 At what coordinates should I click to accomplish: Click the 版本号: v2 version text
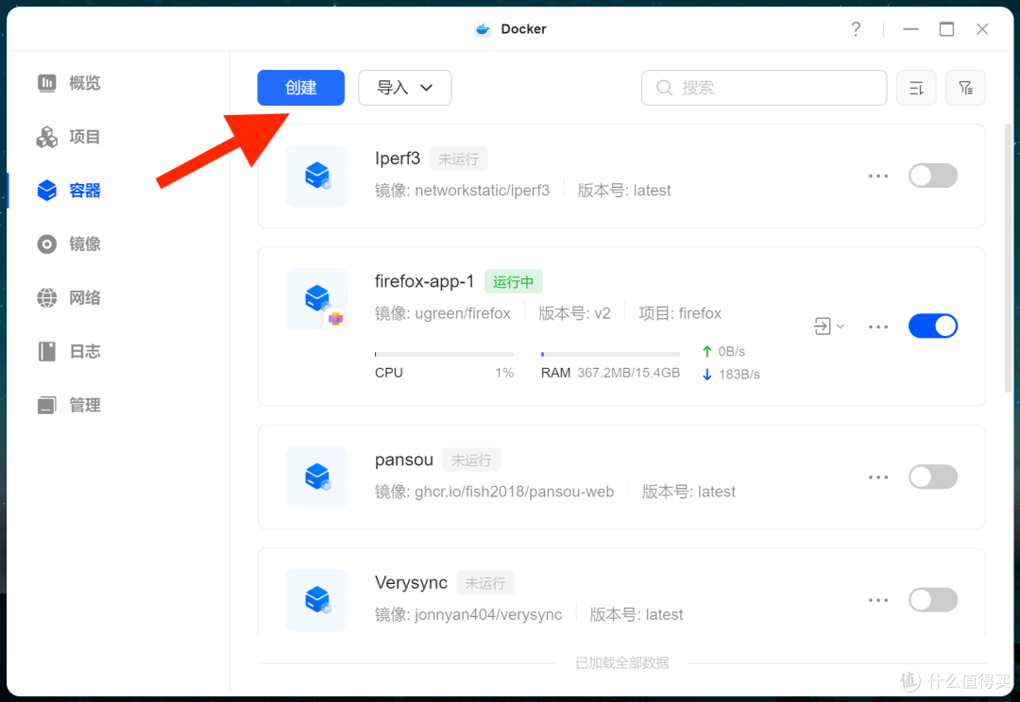[x=574, y=313]
